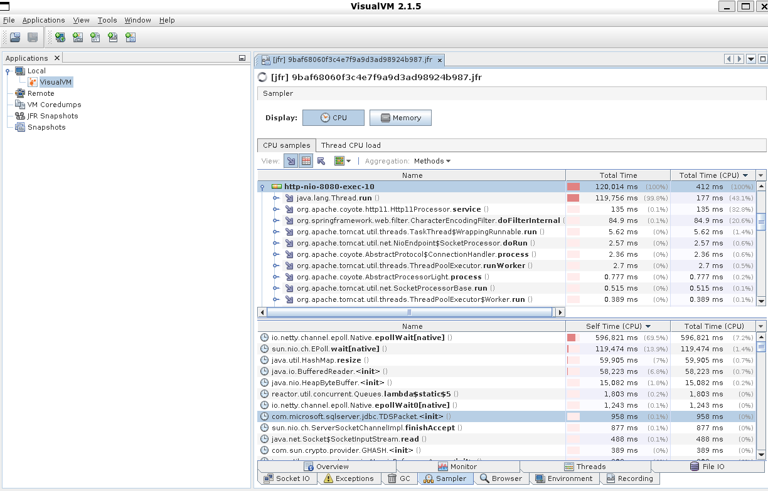This screenshot has width=768, height=491.
Task: Collapse the http-nio-8080-exec-10 thread node
Action: [x=262, y=187]
